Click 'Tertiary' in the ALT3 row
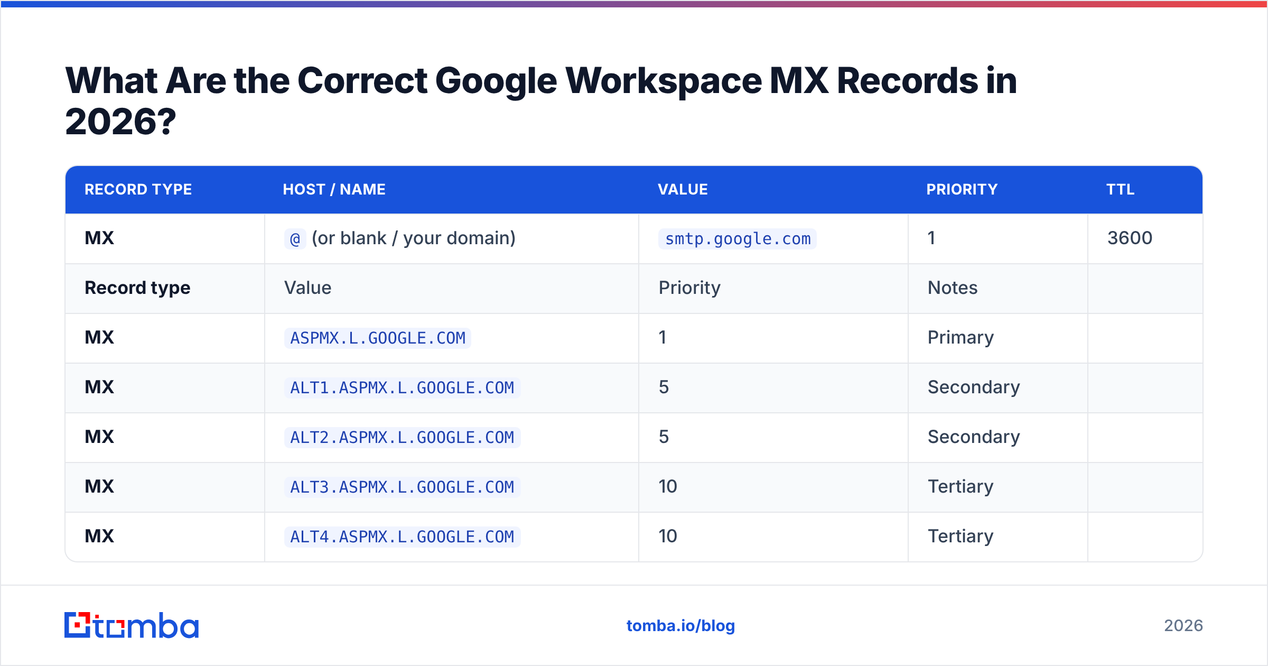The width and height of the screenshot is (1268, 666). coord(961,487)
